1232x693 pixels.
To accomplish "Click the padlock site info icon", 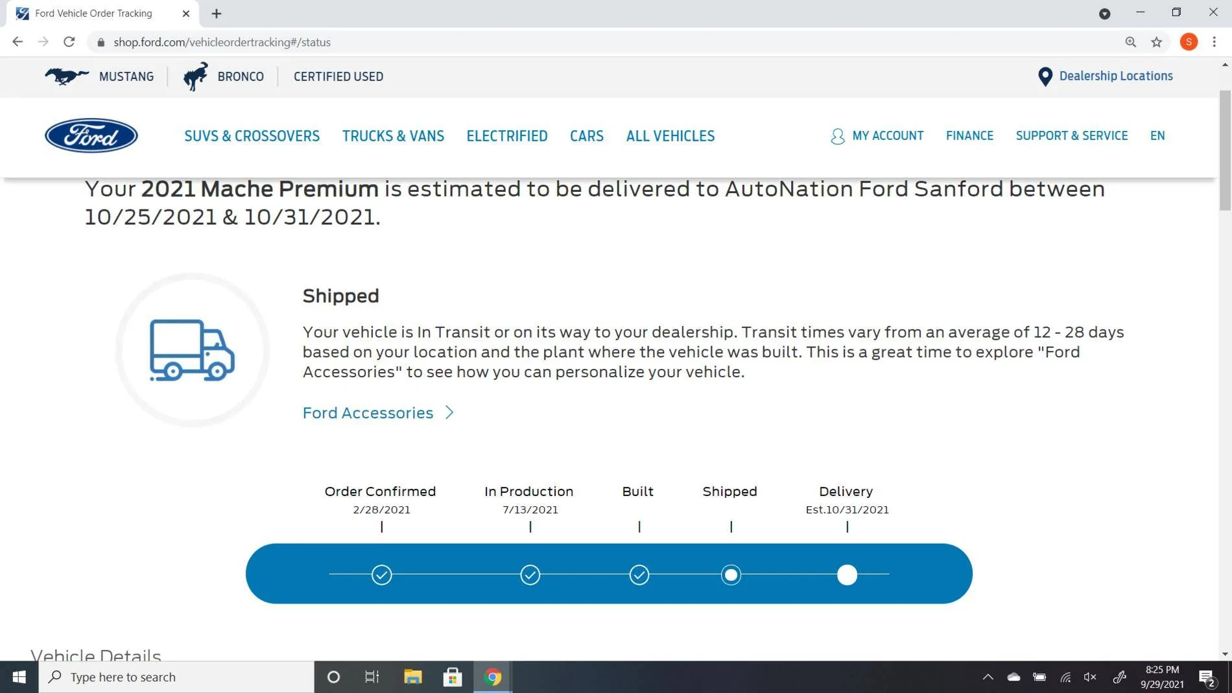I will click(x=101, y=42).
